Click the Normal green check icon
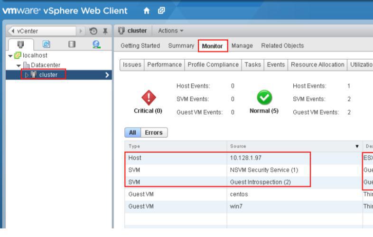The image size is (373, 237). click(264, 97)
